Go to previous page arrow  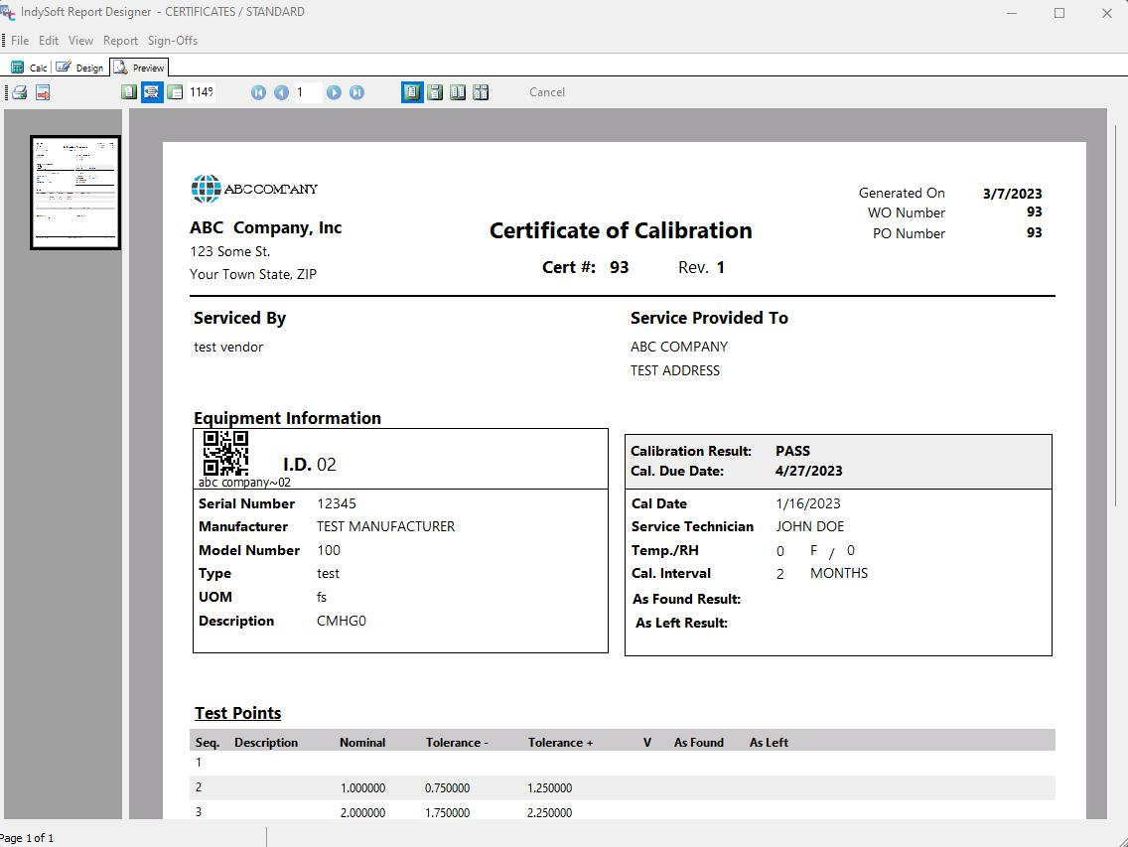coord(281,92)
